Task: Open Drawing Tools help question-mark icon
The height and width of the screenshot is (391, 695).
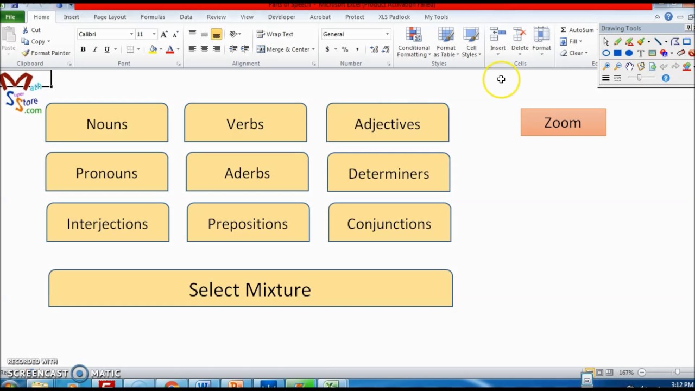Action: (666, 78)
